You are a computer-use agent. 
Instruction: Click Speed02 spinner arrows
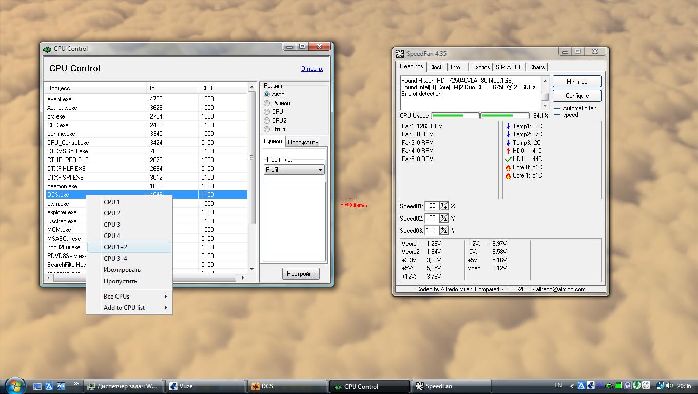coord(444,218)
